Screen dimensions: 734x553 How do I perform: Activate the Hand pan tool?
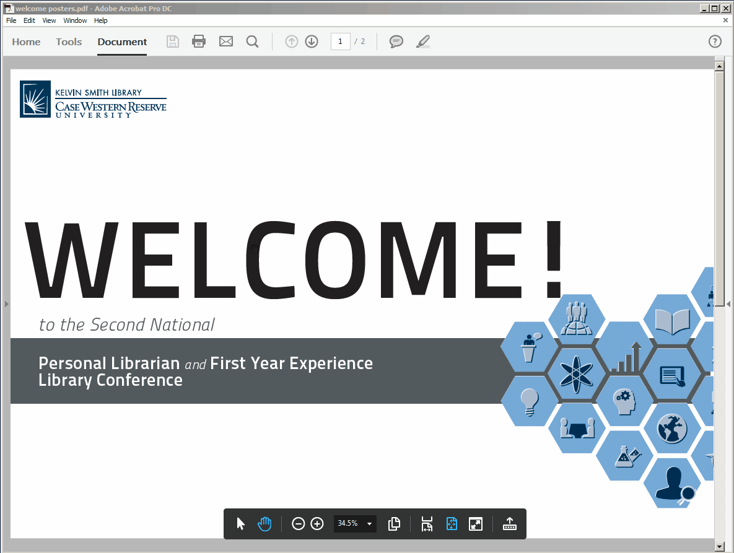[264, 523]
